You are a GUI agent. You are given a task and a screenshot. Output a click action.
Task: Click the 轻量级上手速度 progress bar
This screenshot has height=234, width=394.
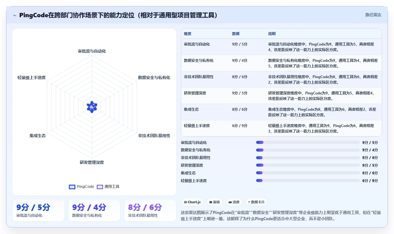point(308,181)
